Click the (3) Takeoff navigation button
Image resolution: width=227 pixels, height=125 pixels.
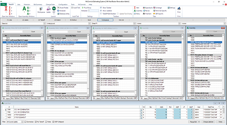pos(42,20)
